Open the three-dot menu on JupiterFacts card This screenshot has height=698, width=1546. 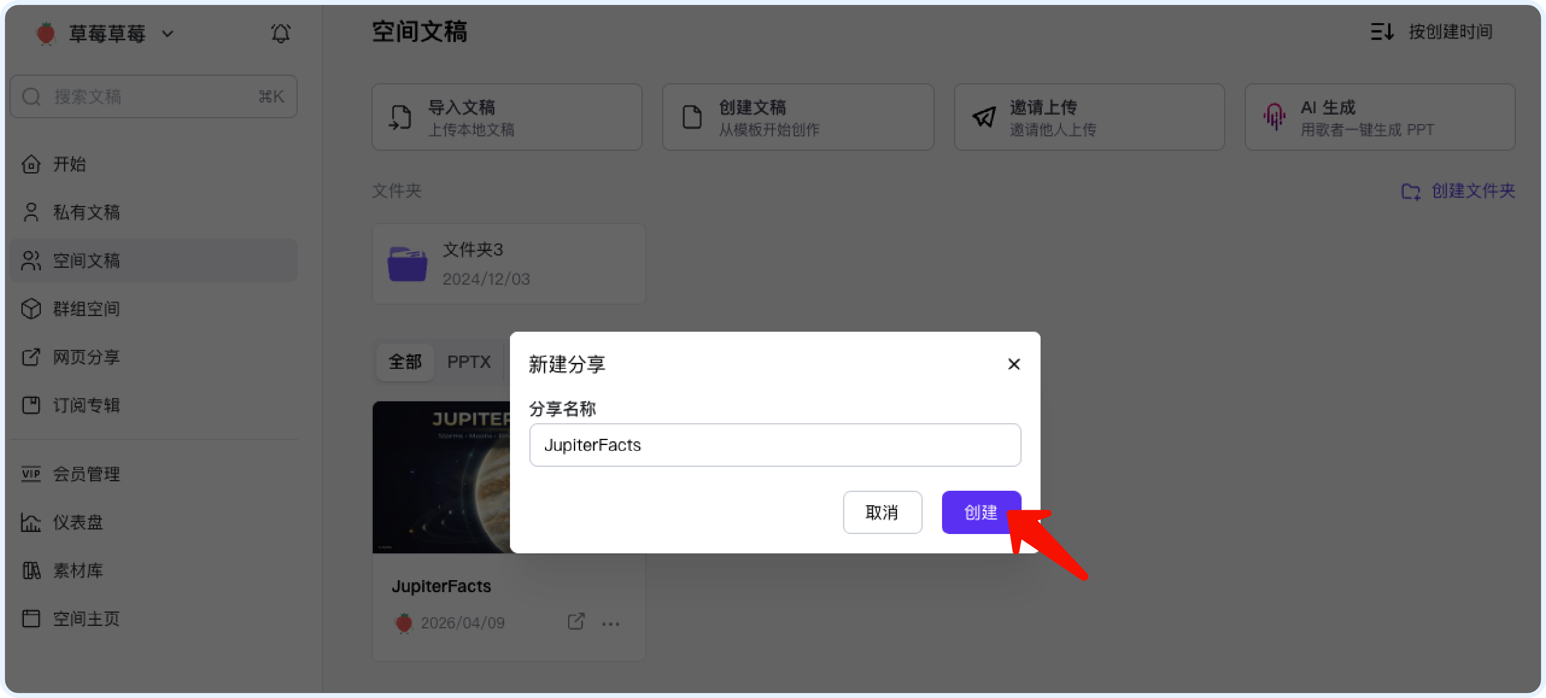[x=610, y=624]
